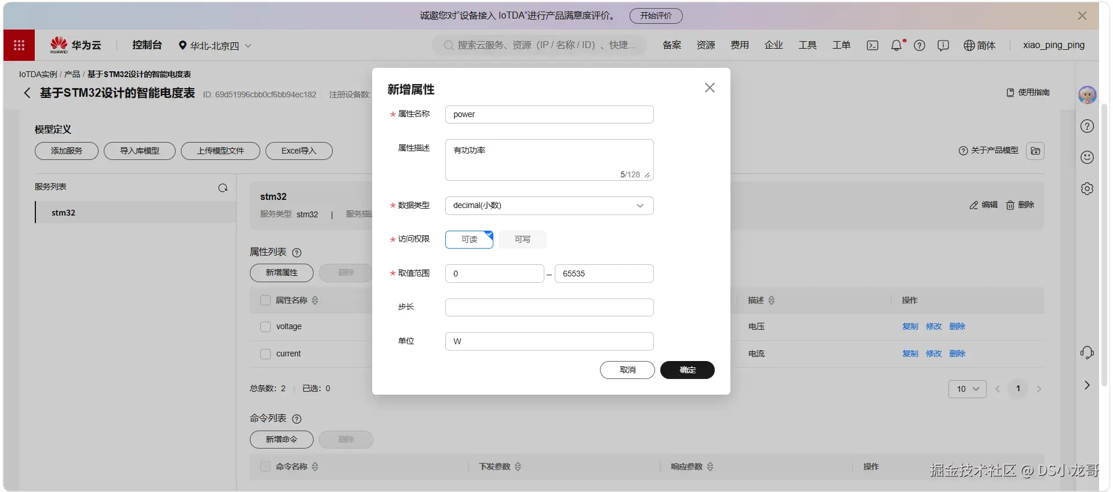
Task: Toggle the 可读 access permission
Action: click(x=469, y=239)
